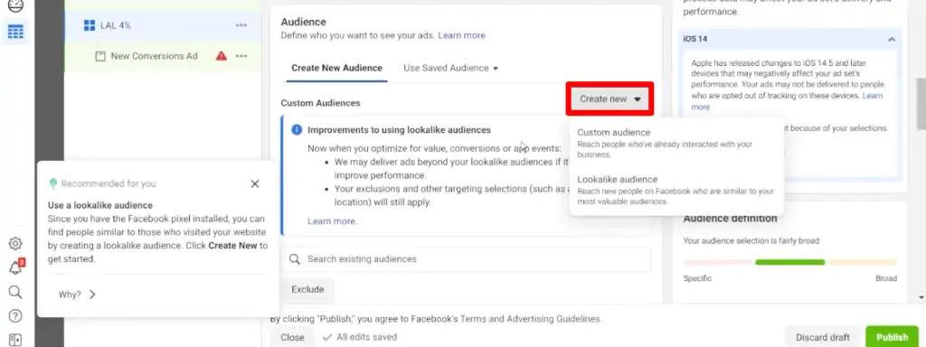The image size is (926, 347).
Task: Open Use Saved Audience dropdown
Action: 450,68
